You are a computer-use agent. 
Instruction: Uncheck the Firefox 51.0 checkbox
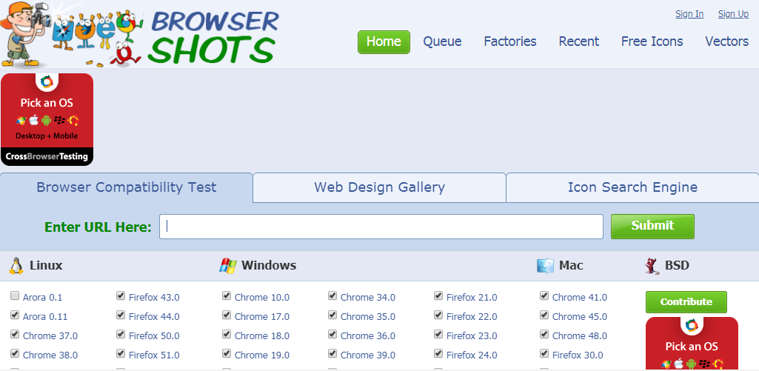[x=121, y=353]
